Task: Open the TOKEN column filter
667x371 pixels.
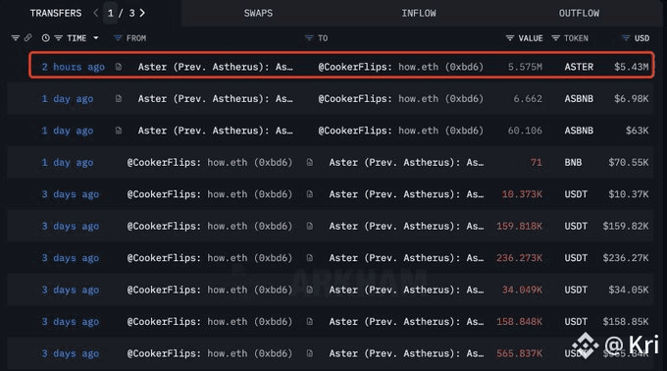Action: pyautogui.click(x=555, y=38)
